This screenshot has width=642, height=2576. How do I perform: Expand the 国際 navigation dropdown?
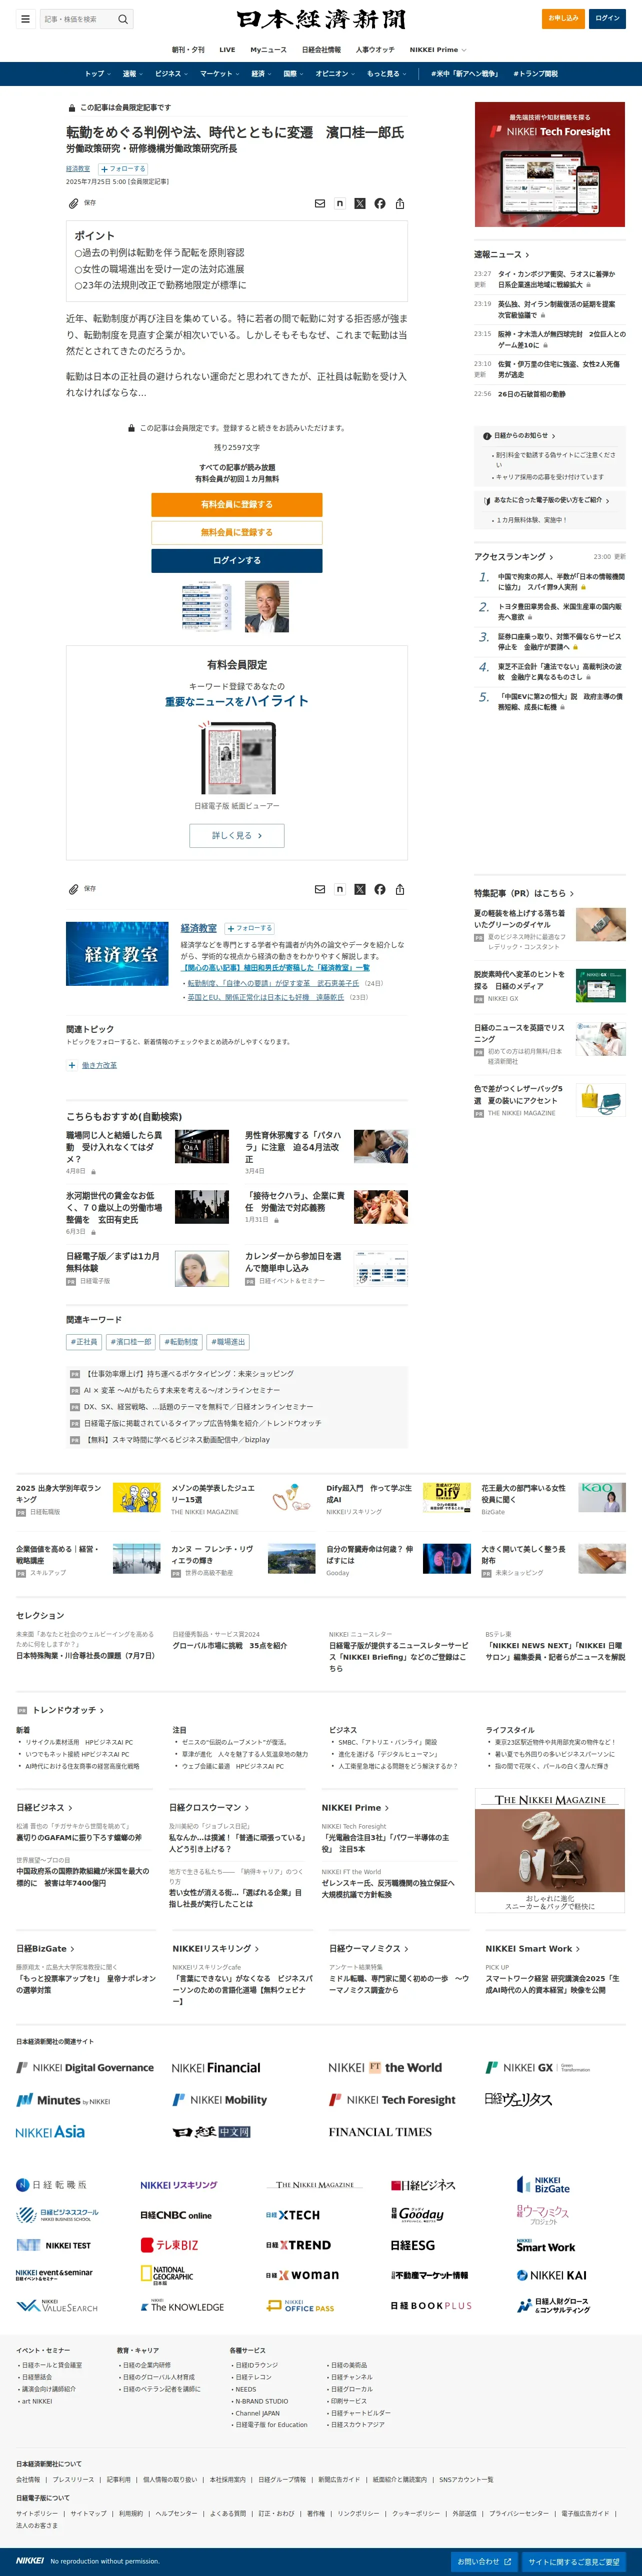point(293,73)
